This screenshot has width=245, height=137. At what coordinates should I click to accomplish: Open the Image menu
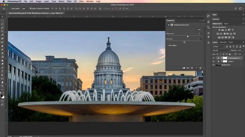click(38, 2)
